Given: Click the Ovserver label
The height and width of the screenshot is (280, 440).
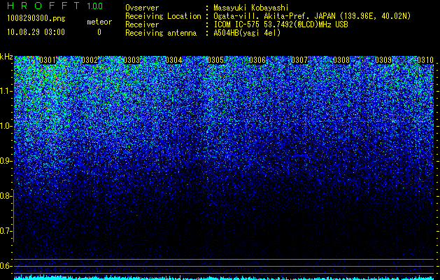Looking at the screenshot, I should tap(142, 8).
